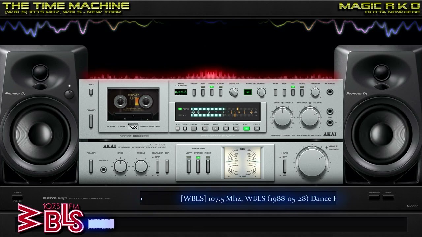Toggle the amplifier POWER switch
The width and height of the screenshot is (422, 237).
coord(91,166)
